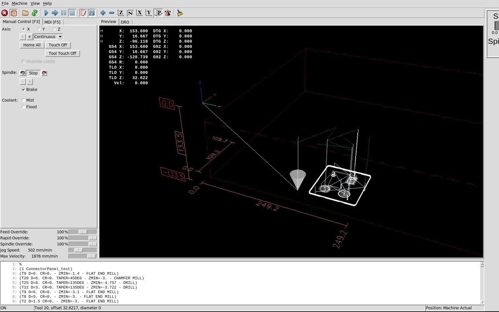The image size is (499, 312).
Task: Clear live plot with broom icon
Action: [x=180, y=13]
